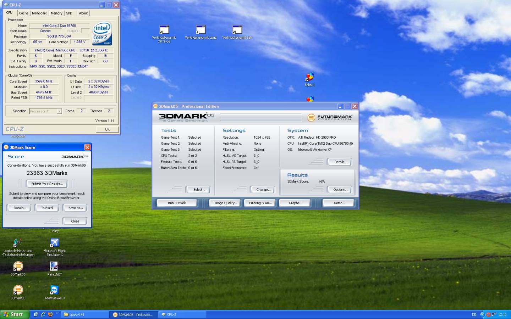Click the Multiplier value x 8.0
Viewport: 511px width, 319px height.
[x=44, y=86]
